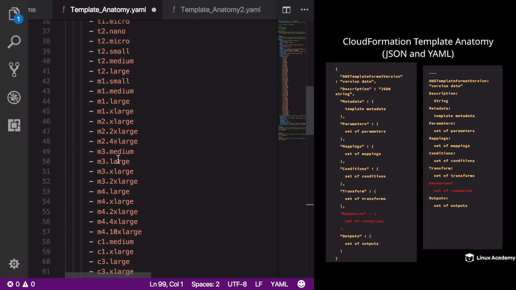Open the Source Control icon

tap(14, 70)
